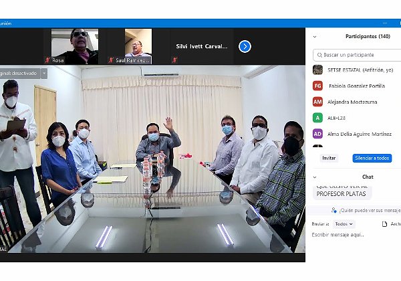Open the Todos recipient dropdown
The image size is (401, 281).
click(344, 224)
